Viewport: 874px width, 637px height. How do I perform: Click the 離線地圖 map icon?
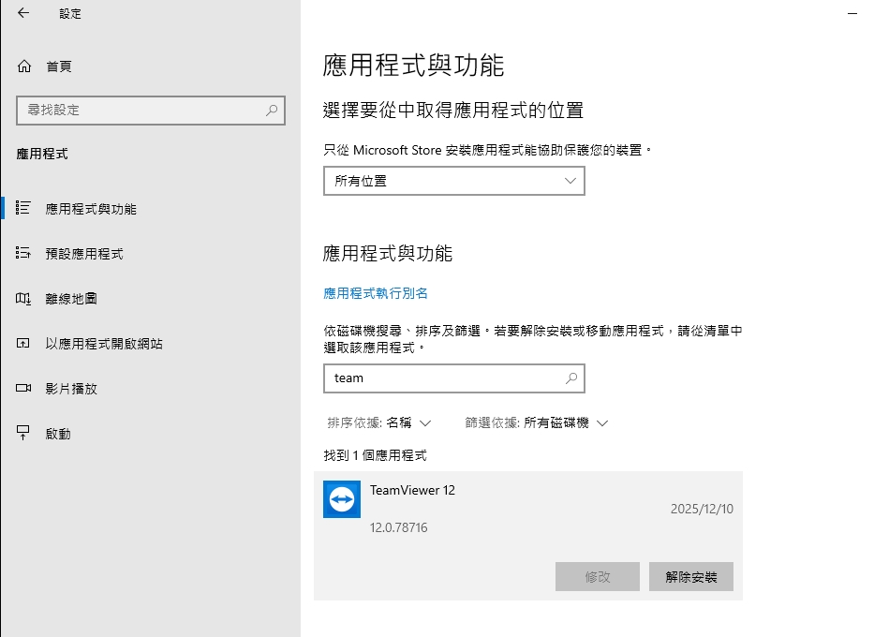coord(24,299)
